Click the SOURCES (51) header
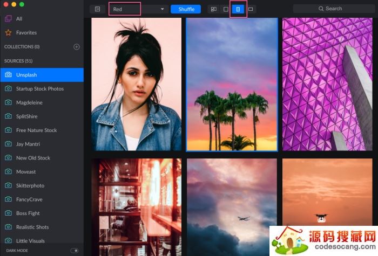The image size is (378, 256). [18, 61]
